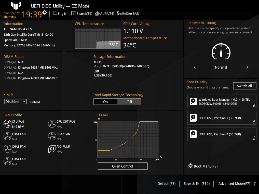Click the Normal tuning mode label
This screenshot has width=259, height=194.
221,67
